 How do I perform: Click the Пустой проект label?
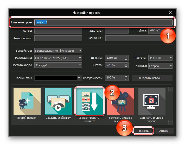click(x=27, y=118)
